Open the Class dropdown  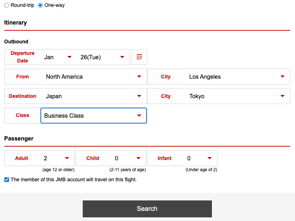(93, 115)
